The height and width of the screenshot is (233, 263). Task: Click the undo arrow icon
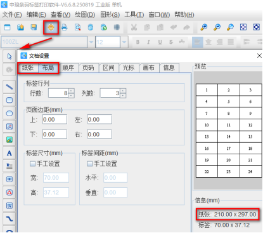[174, 27]
